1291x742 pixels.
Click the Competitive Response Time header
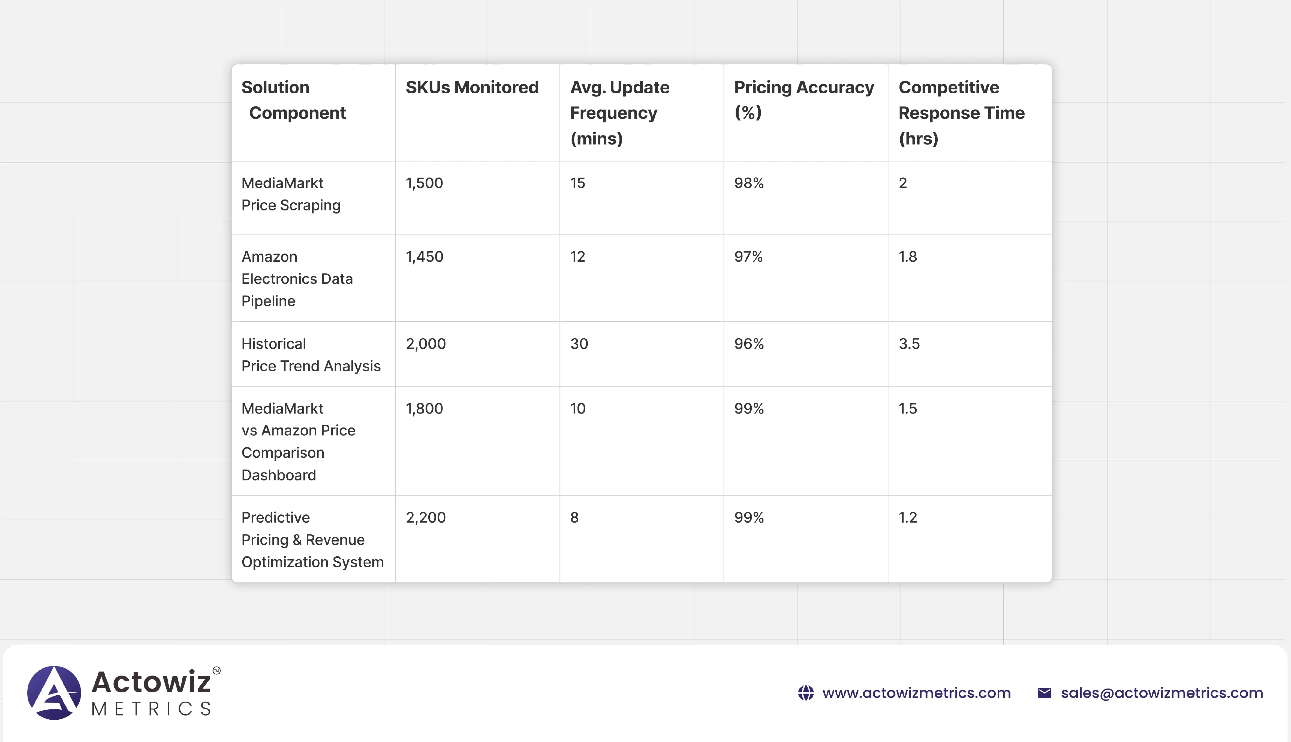pos(961,113)
